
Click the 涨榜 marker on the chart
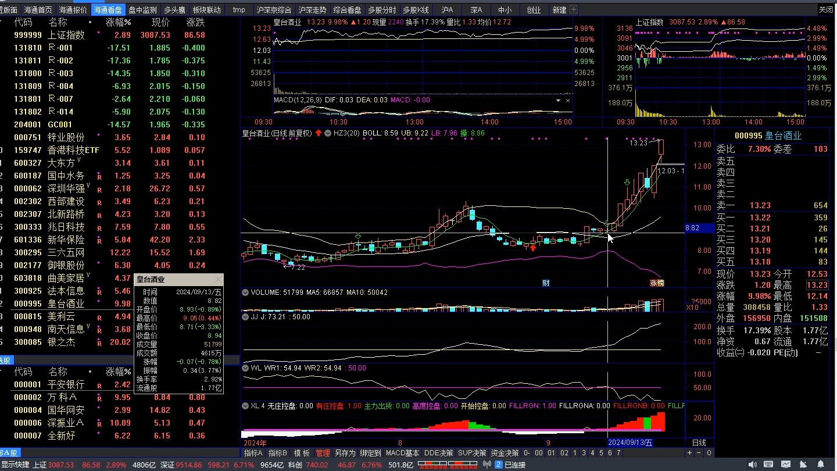[656, 283]
